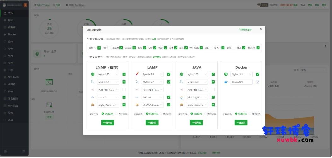332x158 pixels.
Task: Click 一键安装 button in LAMP card
Action: click(152, 123)
